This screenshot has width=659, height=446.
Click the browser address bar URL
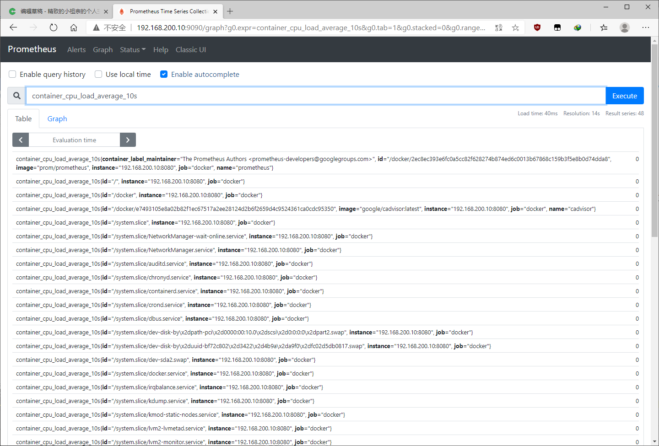[311, 27]
